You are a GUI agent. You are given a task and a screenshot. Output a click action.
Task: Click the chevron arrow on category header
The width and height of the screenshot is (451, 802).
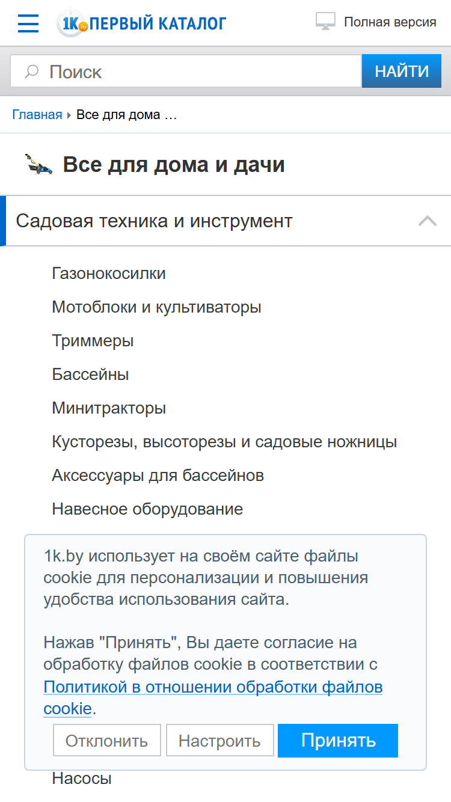428,221
